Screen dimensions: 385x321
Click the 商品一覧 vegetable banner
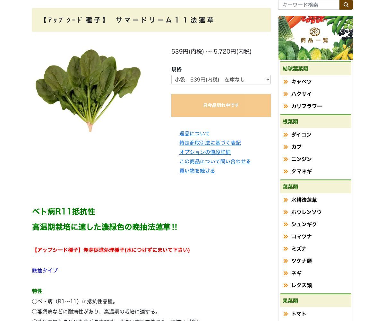click(x=315, y=38)
